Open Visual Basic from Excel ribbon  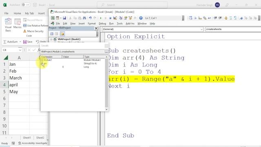pyautogui.click(x=8, y=25)
